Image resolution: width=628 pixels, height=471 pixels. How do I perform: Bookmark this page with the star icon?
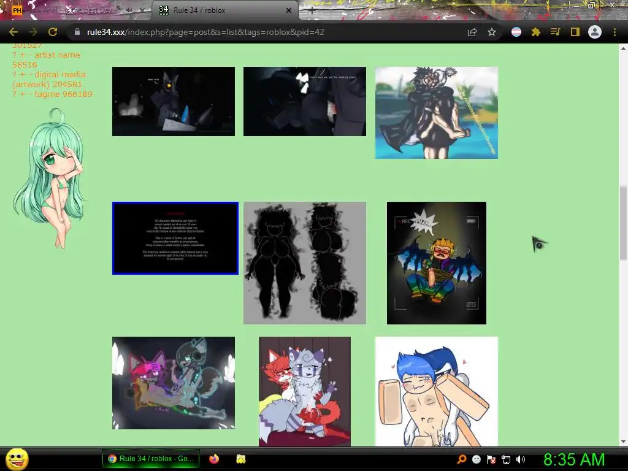pyautogui.click(x=492, y=32)
